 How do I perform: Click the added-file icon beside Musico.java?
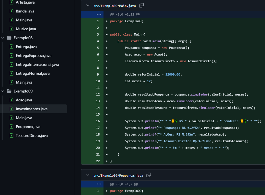pyautogui.click(x=11, y=29)
